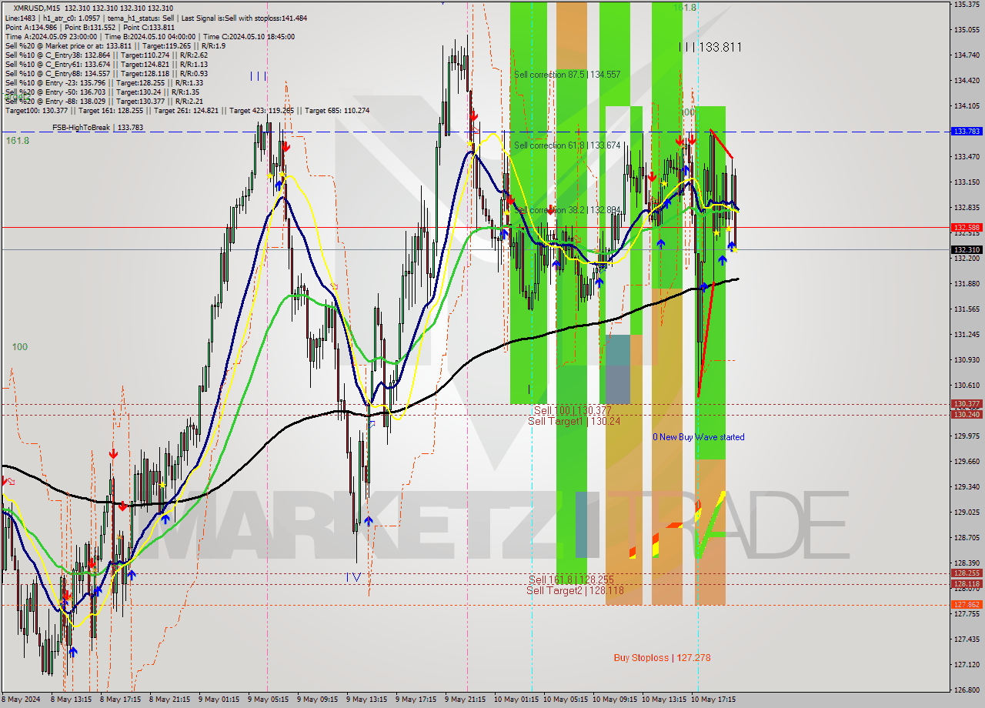Click the red 132.588 price tag
Screen dimensions: 985x708
(x=967, y=227)
